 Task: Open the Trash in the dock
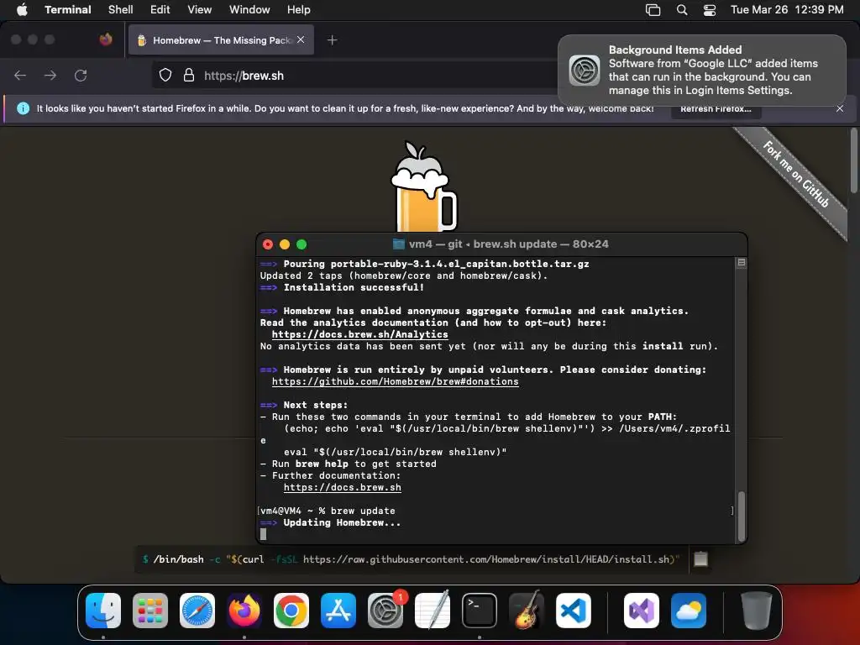757,611
